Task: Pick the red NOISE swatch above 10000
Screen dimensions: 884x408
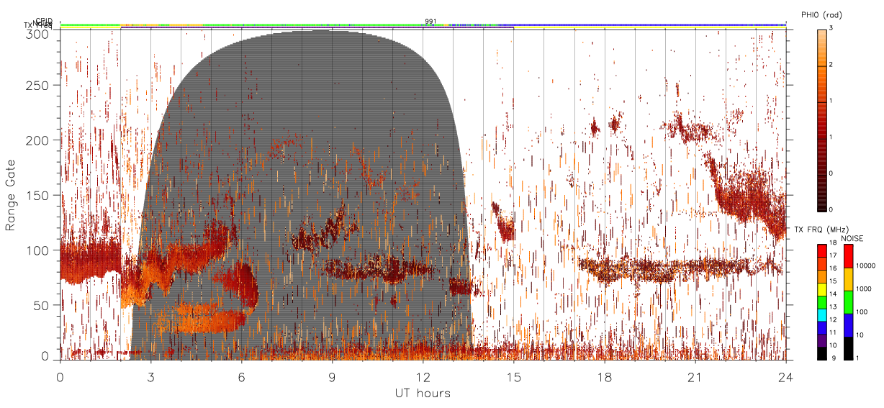Action: click(848, 255)
